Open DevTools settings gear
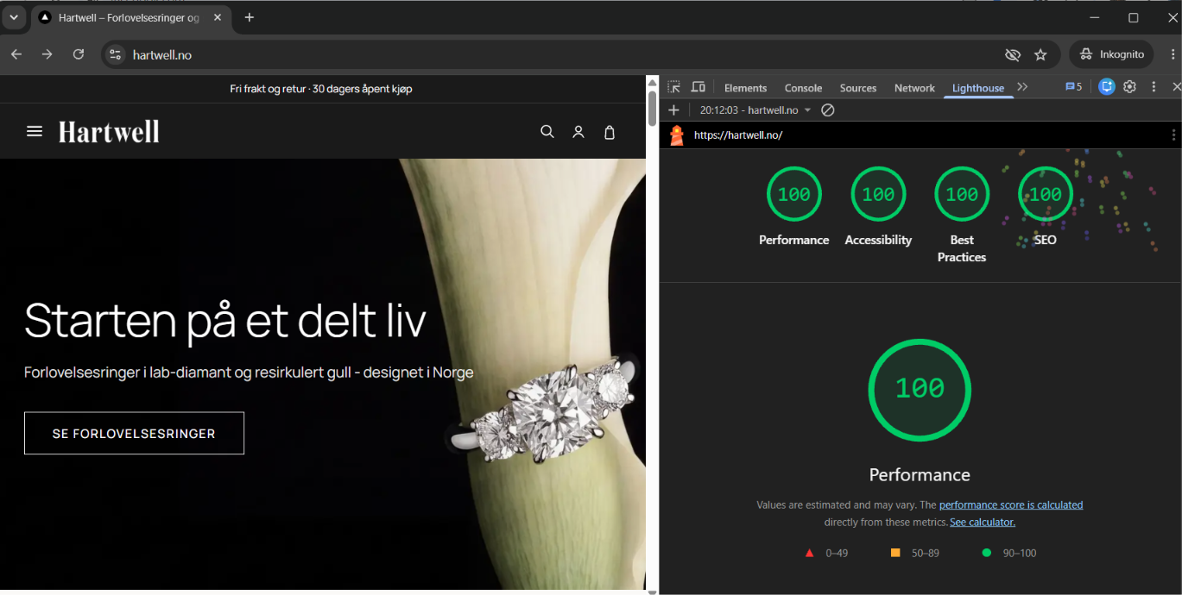The width and height of the screenshot is (1182, 595). tap(1129, 87)
